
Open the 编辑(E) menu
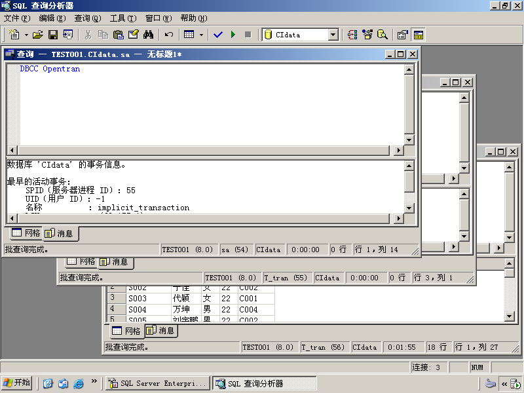click(x=52, y=18)
